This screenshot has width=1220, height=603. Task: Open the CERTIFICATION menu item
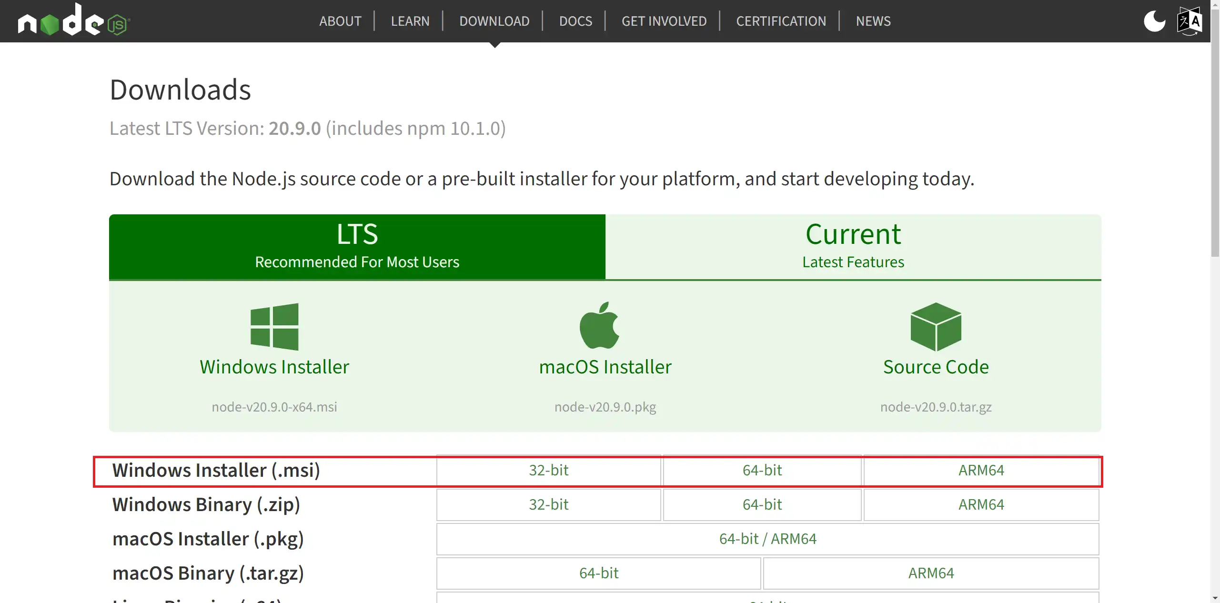(781, 21)
